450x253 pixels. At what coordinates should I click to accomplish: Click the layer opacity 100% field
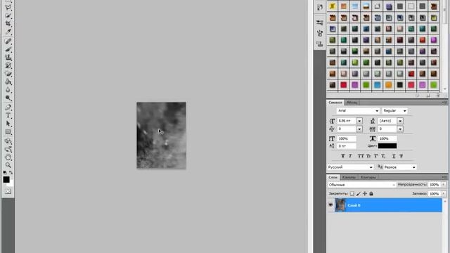coord(435,185)
